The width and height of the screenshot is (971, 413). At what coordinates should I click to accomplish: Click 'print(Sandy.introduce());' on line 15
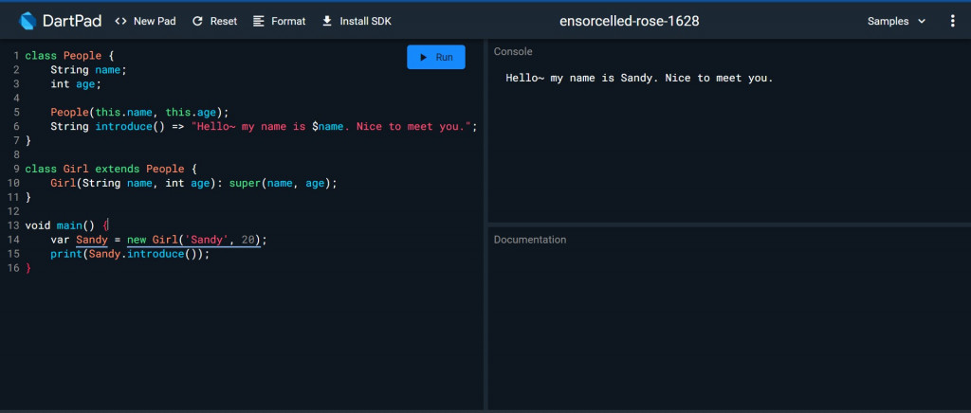click(130, 254)
